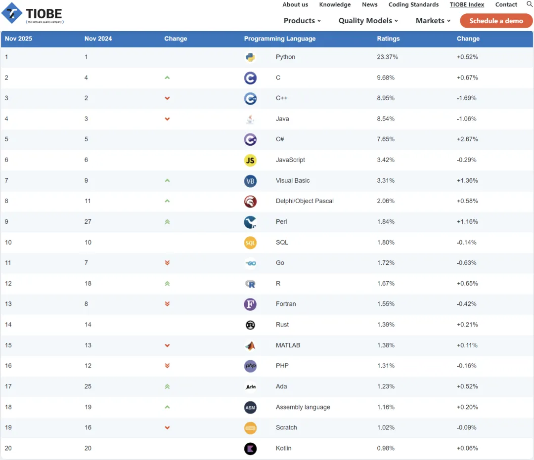Click the Fortran F icon
534x460 pixels.
point(250,304)
